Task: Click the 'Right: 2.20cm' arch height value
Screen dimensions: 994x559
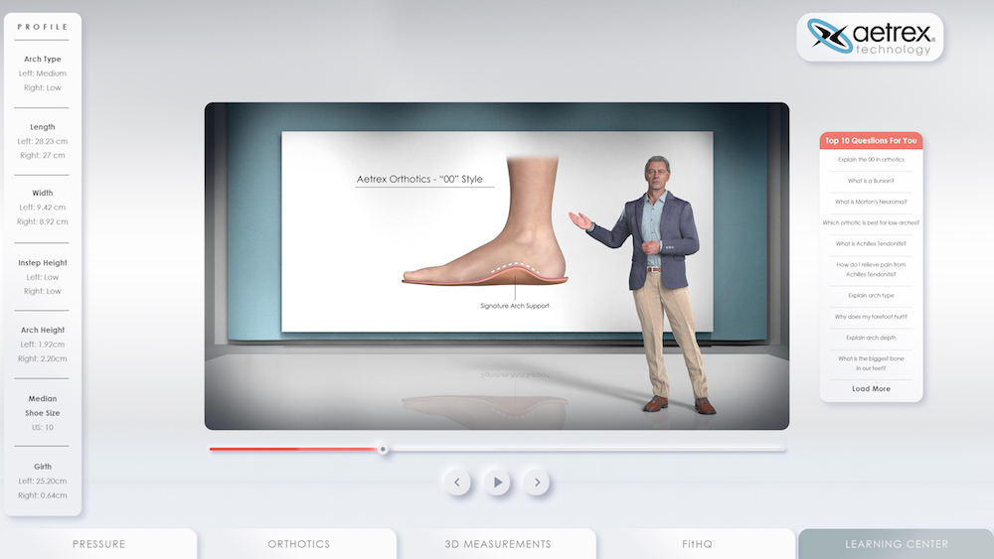Action: [43, 358]
